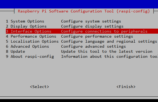Click the Select button
Image resolution: width=158 pixels, height=102 pixels.
(39, 87)
